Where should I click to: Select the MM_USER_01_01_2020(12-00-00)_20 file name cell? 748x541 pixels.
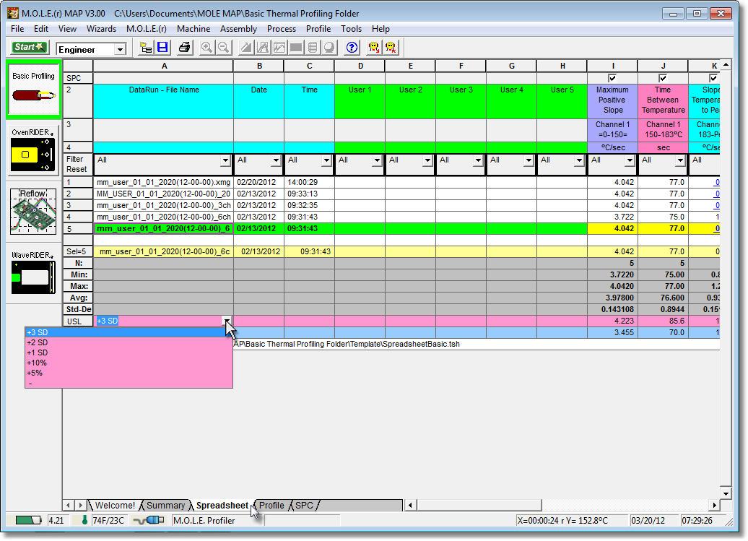[x=163, y=194]
